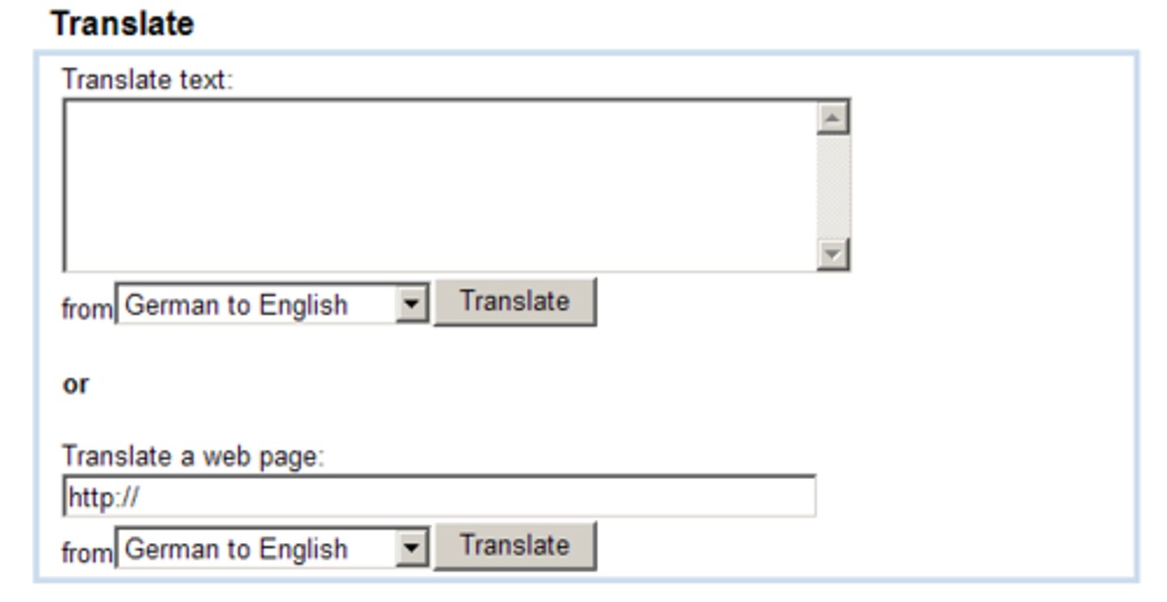Click the 'from' label under the URL field
The image size is (1167, 602).
pyautogui.click(x=87, y=553)
